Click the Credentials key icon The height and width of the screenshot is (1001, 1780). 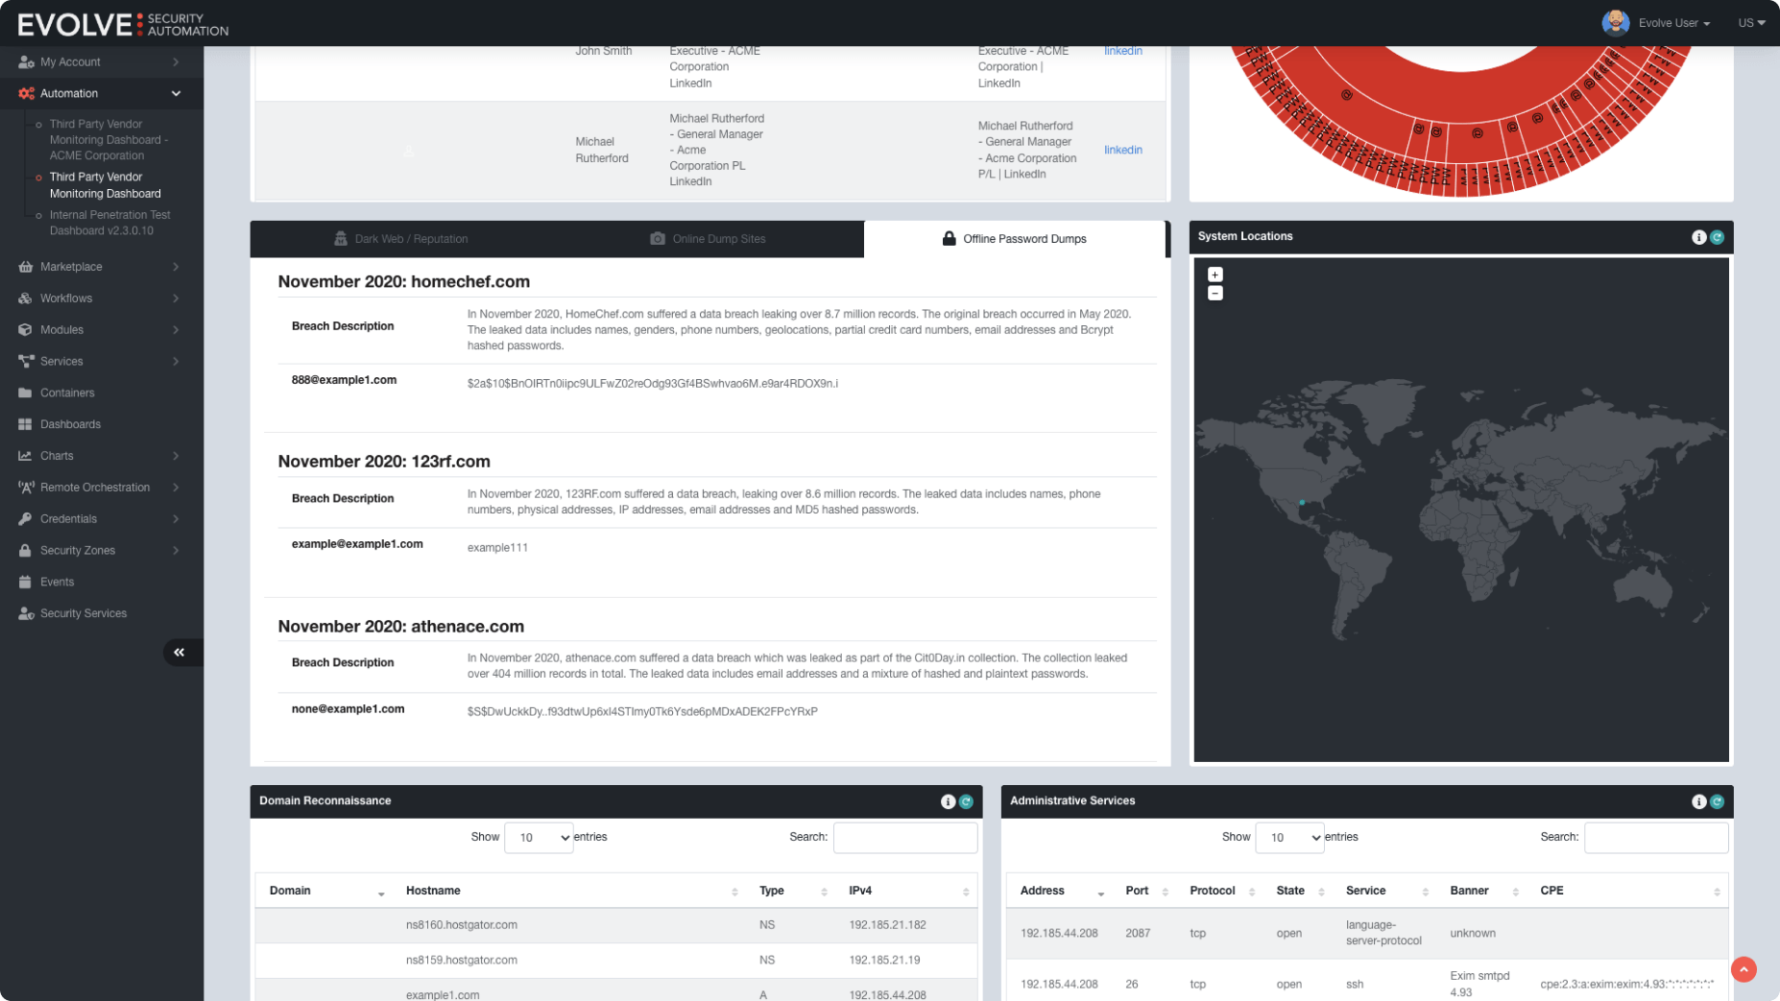point(26,519)
